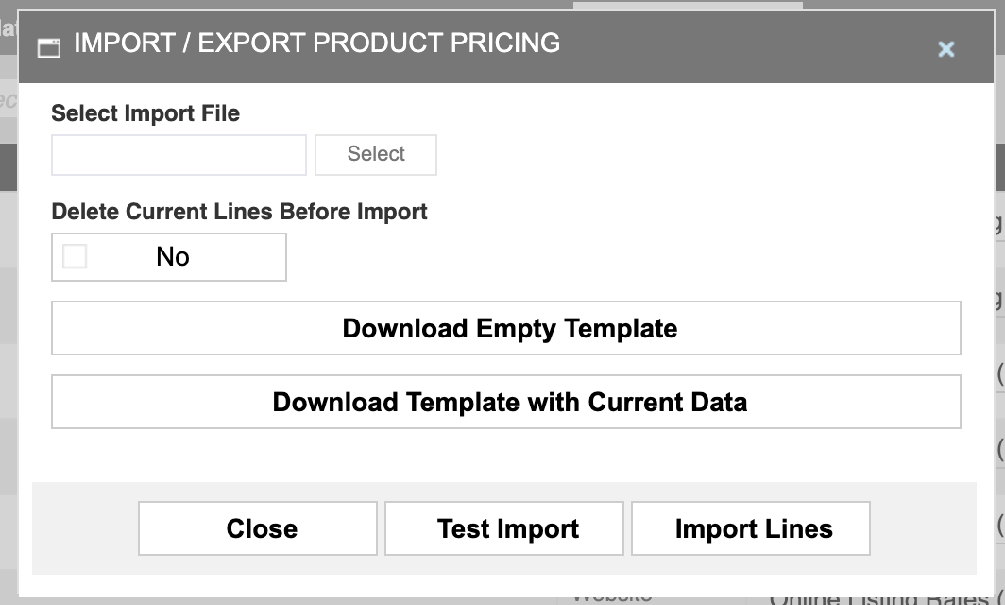Viewport: 1005px width, 605px height.
Task: Click the gray footer bar left of Close
Action: (x=85, y=528)
